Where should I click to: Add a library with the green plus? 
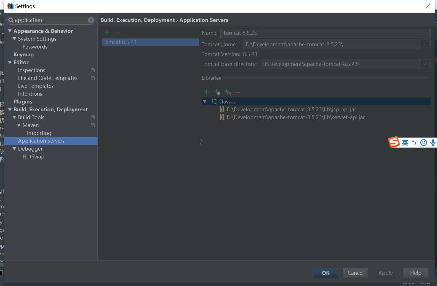tap(207, 92)
